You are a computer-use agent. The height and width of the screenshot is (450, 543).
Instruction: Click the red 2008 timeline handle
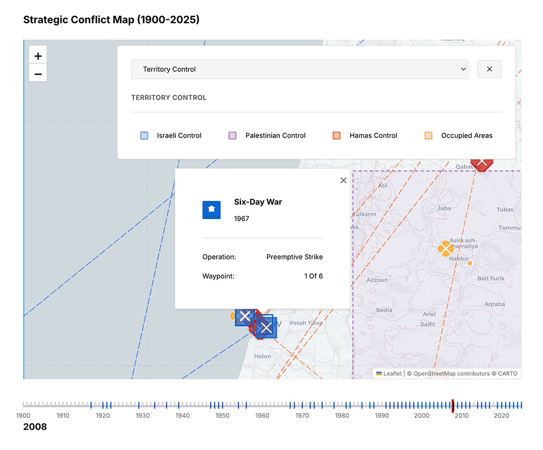coord(453,405)
